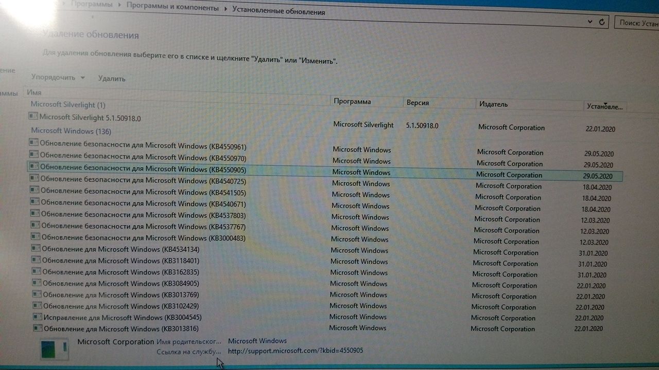Click the icon beside update KB4550961
The height and width of the screenshot is (370, 659).
pyautogui.click(x=34, y=142)
